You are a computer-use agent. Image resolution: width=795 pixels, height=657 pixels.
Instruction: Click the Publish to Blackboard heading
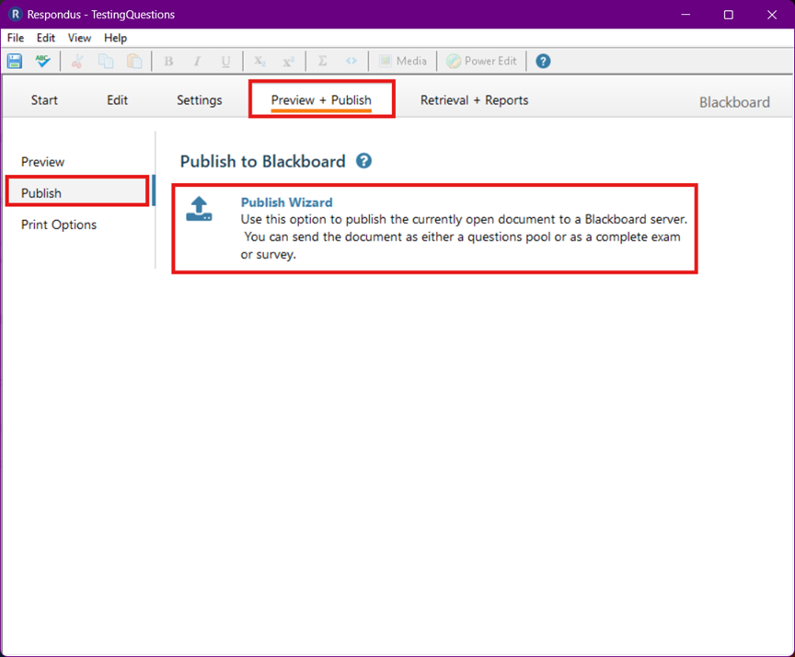(x=262, y=161)
